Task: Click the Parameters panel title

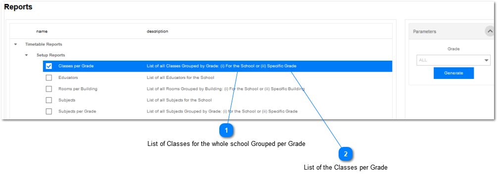Action: tap(424, 32)
